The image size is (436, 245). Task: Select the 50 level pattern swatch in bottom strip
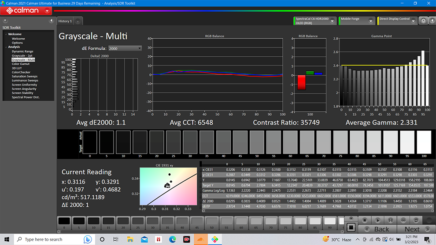click(x=211, y=223)
